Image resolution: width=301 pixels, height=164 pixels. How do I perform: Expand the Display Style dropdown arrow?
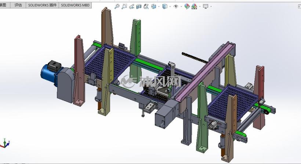click(170, 7)
